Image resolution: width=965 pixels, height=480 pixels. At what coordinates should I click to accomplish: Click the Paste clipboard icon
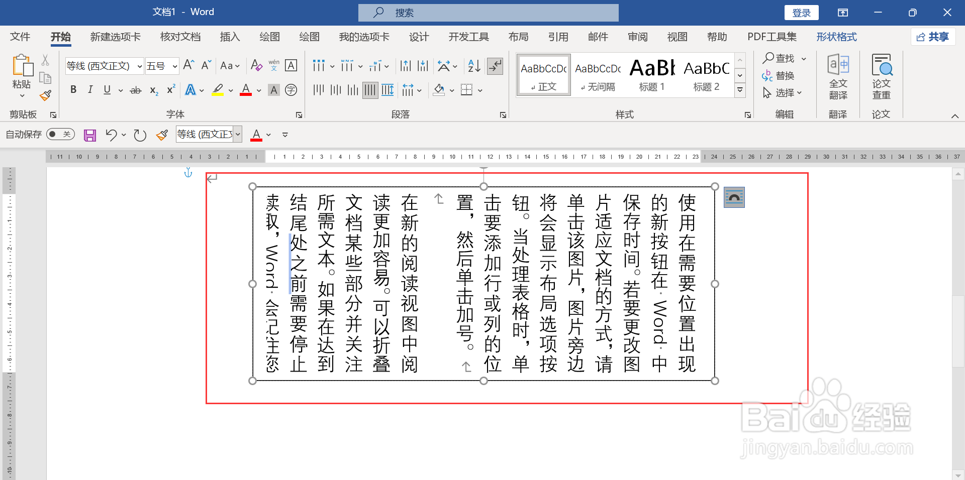pyautogui.click(x=22, y=66)
